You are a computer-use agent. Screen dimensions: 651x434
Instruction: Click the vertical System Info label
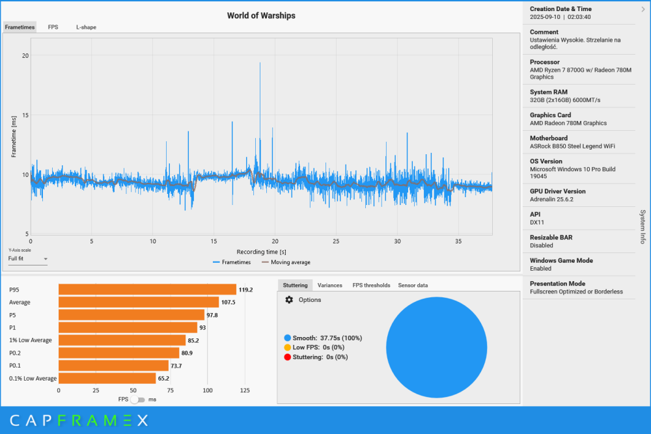tap(643, 226)
